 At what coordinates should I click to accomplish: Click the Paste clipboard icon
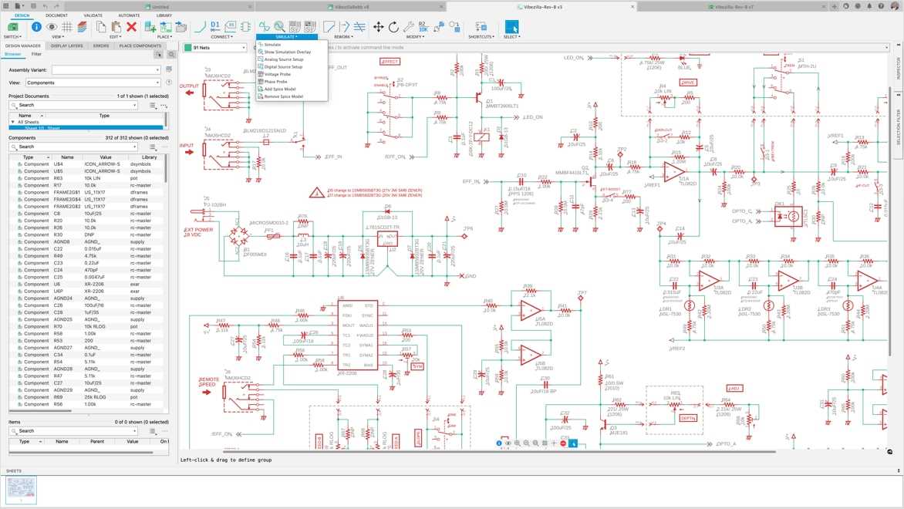(x=116, y=26)
